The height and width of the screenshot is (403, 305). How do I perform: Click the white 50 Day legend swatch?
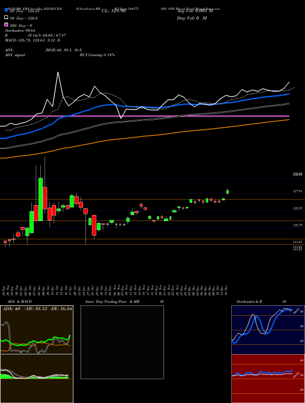(6, 18)
